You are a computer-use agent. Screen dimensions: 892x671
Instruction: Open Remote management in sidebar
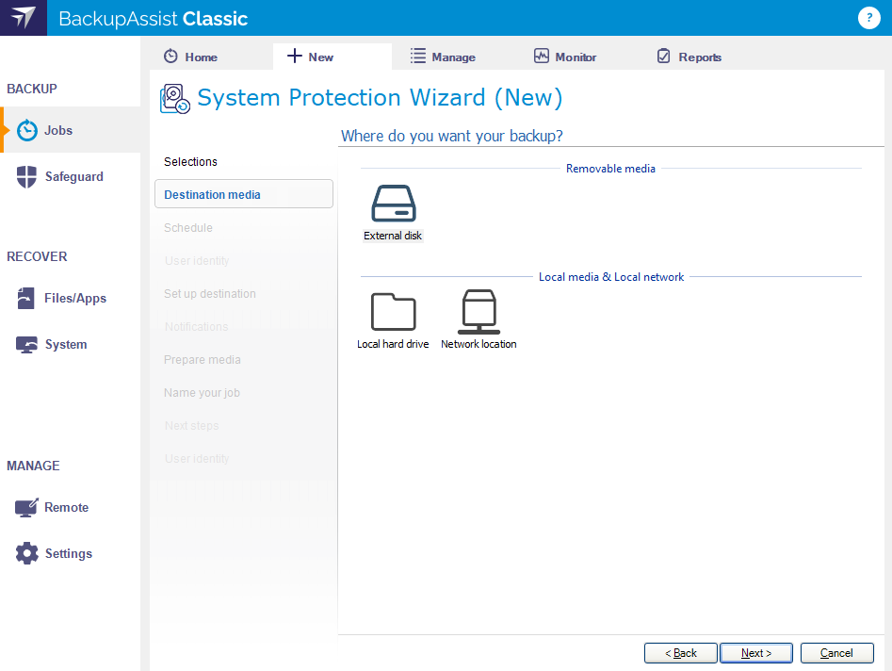point(71,507)
